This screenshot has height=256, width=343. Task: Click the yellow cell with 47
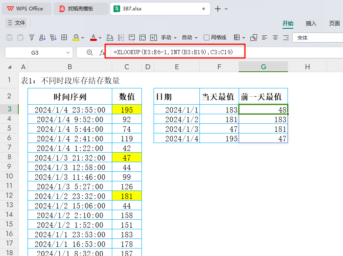(x=127, y=158)
